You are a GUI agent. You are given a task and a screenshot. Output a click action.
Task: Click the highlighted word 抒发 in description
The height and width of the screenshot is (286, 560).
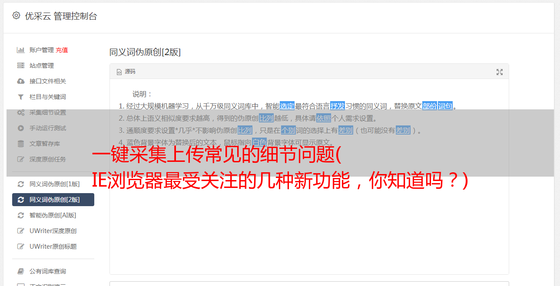coord(337,106)
